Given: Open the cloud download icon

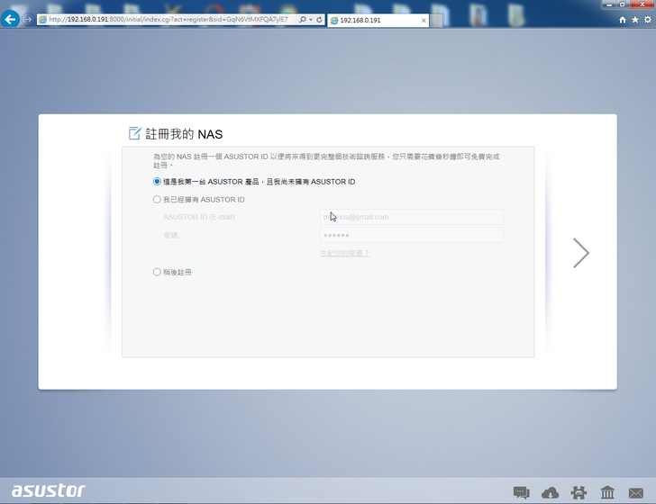Looking at the screenshot, I should coord(550,492).
